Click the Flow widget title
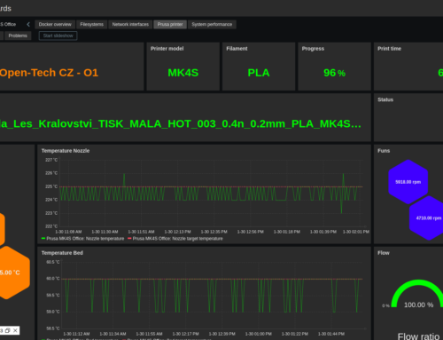Screen dimensions: 443x340 click(384, 253)
